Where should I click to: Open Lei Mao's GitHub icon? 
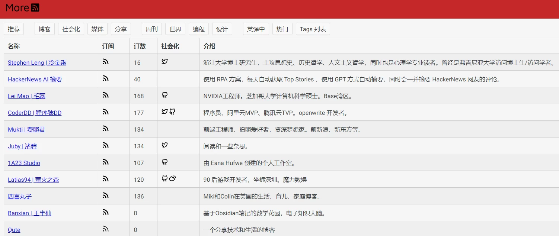tap(164, 95)
